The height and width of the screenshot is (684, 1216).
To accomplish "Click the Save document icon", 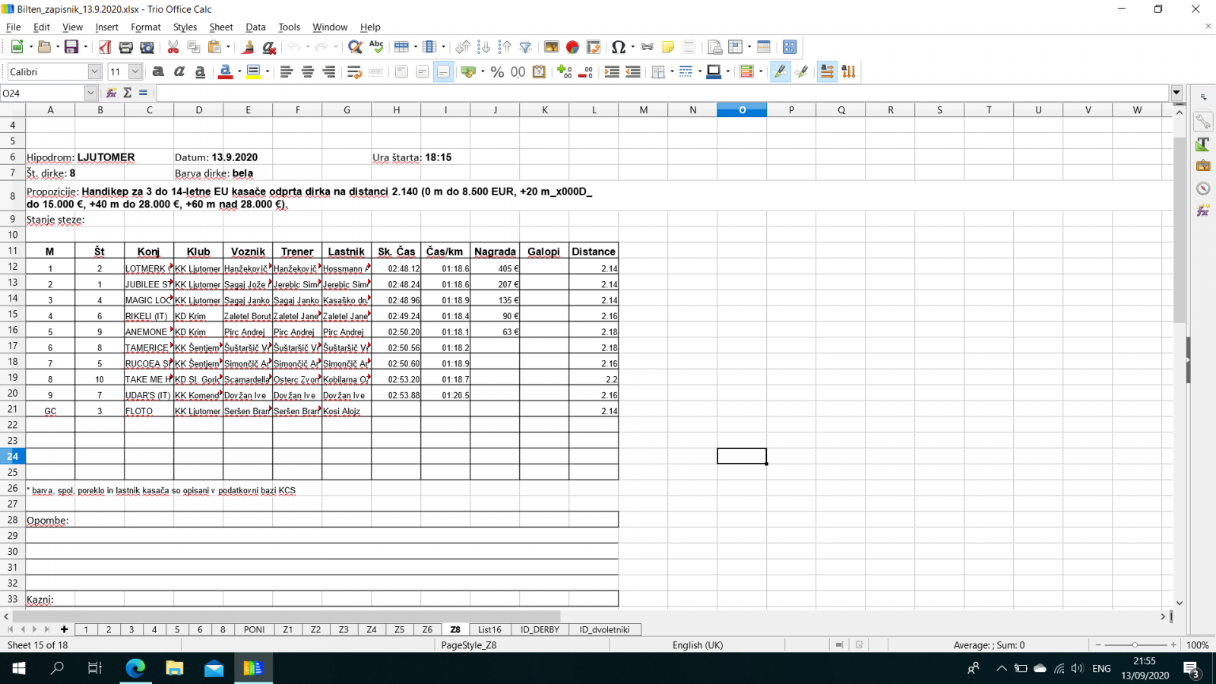I will [x=71, y=47].
